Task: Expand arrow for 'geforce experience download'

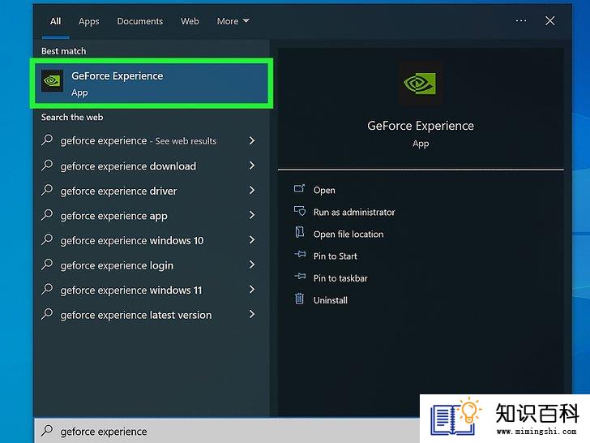Action: click(252, 166)
